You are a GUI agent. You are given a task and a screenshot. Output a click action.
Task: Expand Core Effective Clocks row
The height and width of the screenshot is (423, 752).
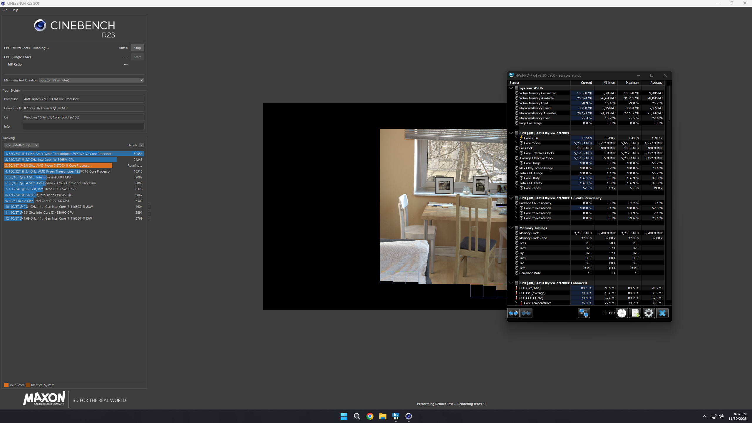point(516,153)
